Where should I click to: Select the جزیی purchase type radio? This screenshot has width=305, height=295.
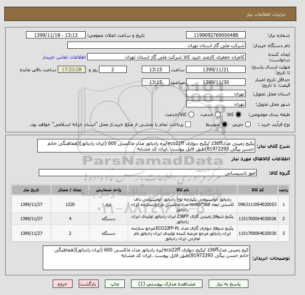[248, 124]
